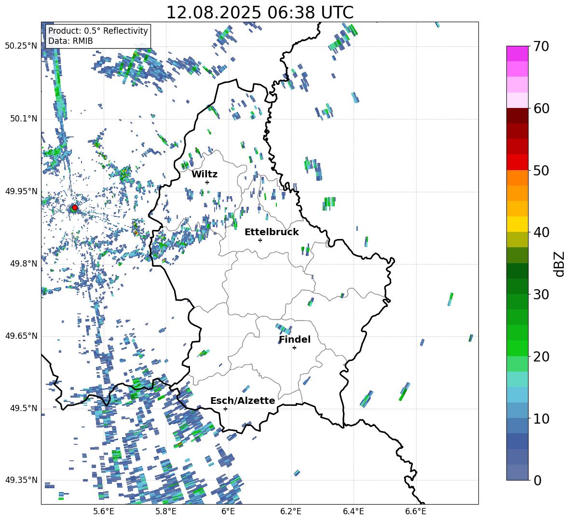This screenshot has height=521, width=571.
Task: Click the cross marker below Esch/Alzette
Action: coord(225,409)
